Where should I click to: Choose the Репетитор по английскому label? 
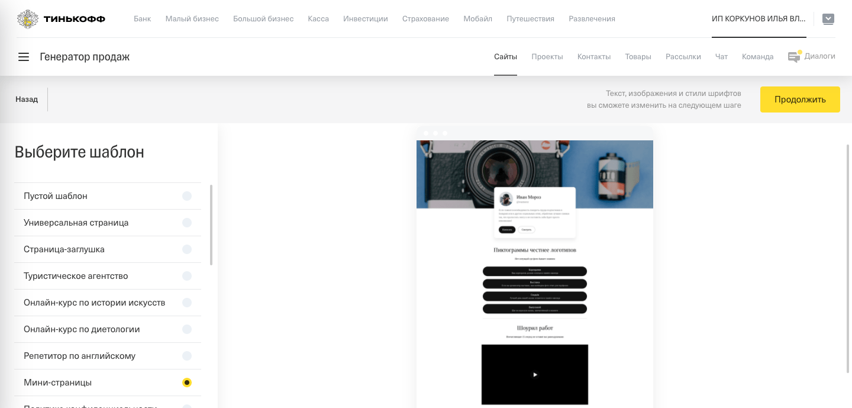coord(79,356)
